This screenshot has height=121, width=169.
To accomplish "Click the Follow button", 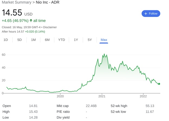I will tap(151, 13).
